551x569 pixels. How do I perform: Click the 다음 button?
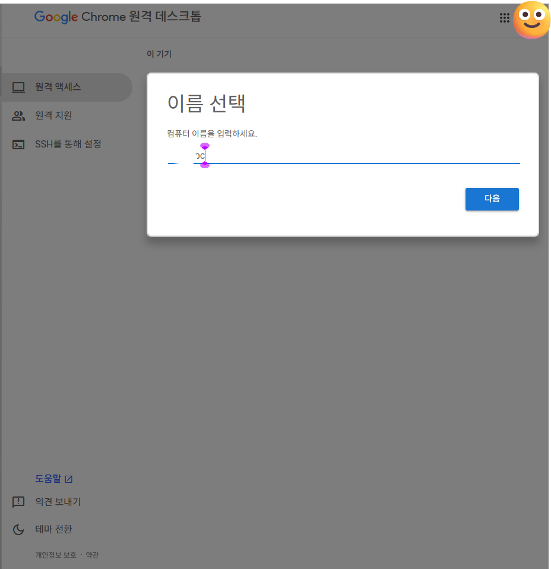(492, 199)
